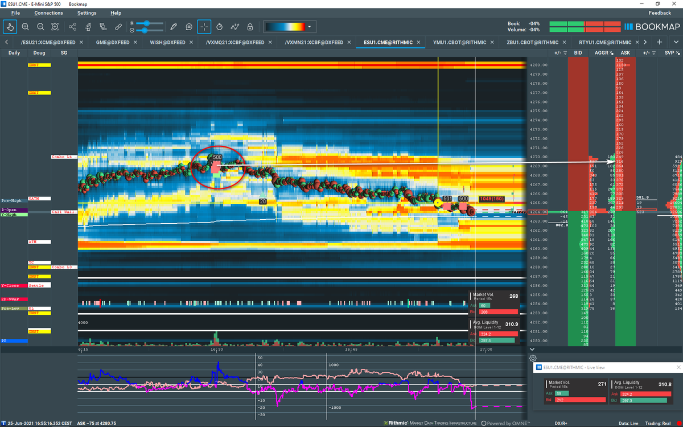683x427 pixels.
Task: Click the Avg. Liquidity 310.9 widget on the chart
Action: 493,331
